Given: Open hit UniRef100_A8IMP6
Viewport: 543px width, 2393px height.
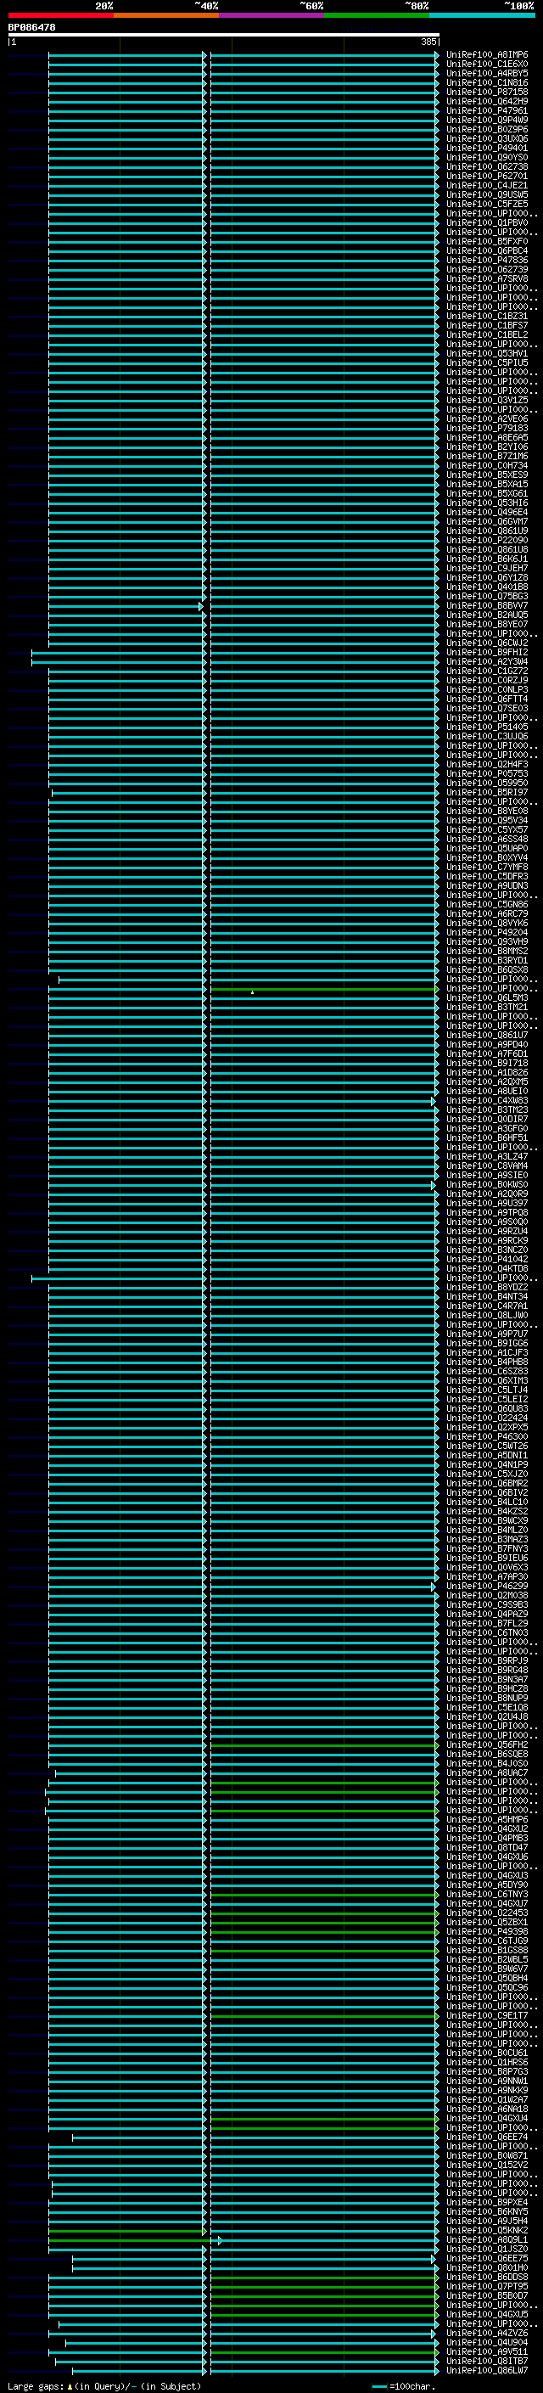Looking at the screenshot, I should pyautogui.click(x=487, y=55).
